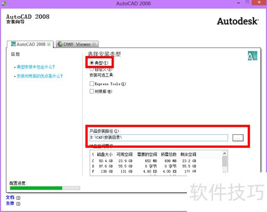This screenshot has width=267, height=212.
Task: Click the 文档 documentation link
Action: (10, 198)
